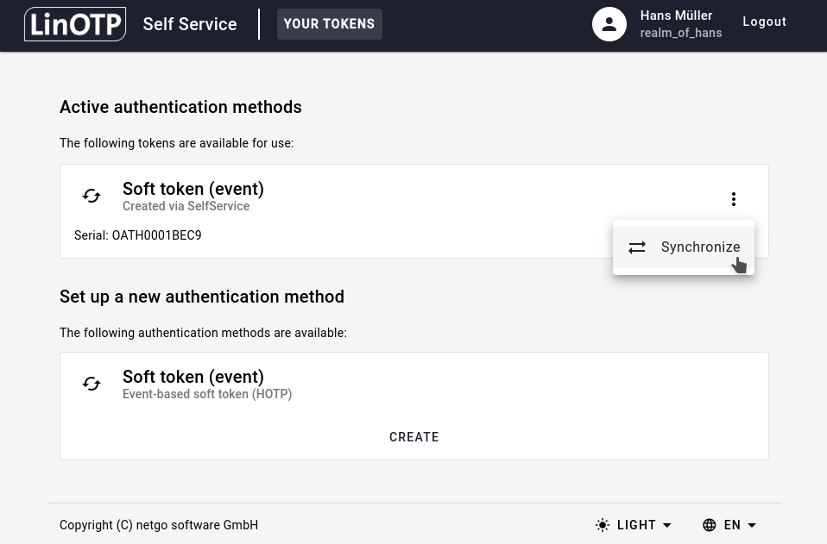Click the 'Created via SelfService' token description
Screen dimensions: 827x544
click(186, 206)
